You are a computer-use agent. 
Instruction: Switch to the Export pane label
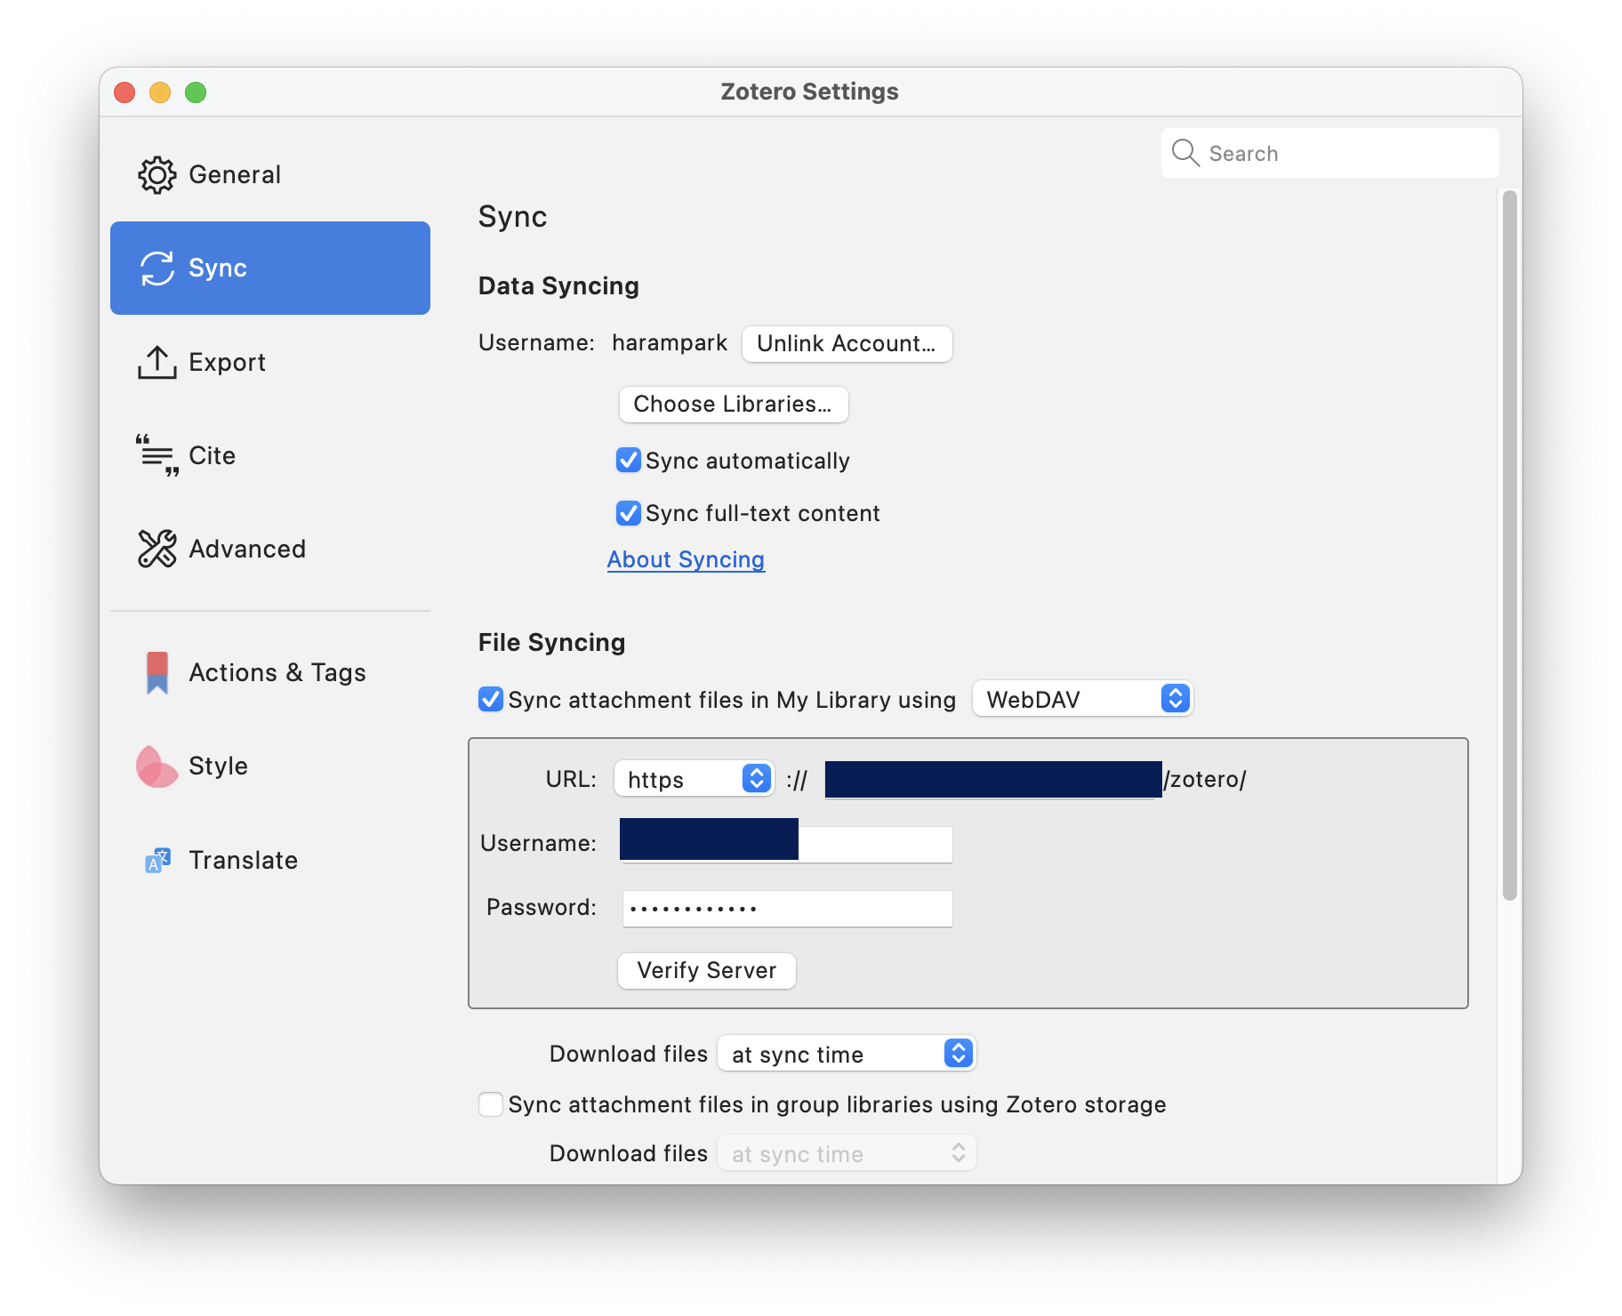228,362
